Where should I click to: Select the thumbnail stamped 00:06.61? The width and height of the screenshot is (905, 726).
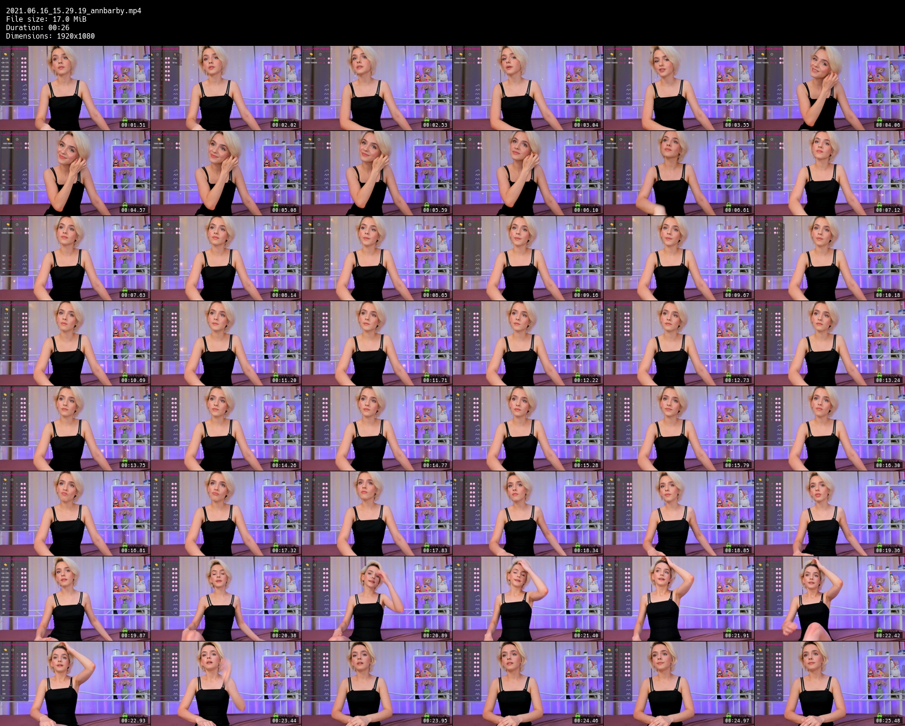(x=679, y=173)
